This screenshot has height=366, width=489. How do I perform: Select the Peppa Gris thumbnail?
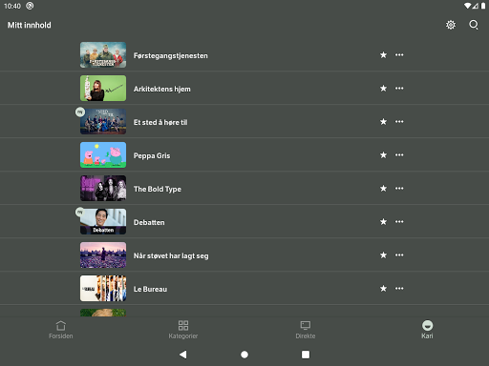click(x=103, y=155)
